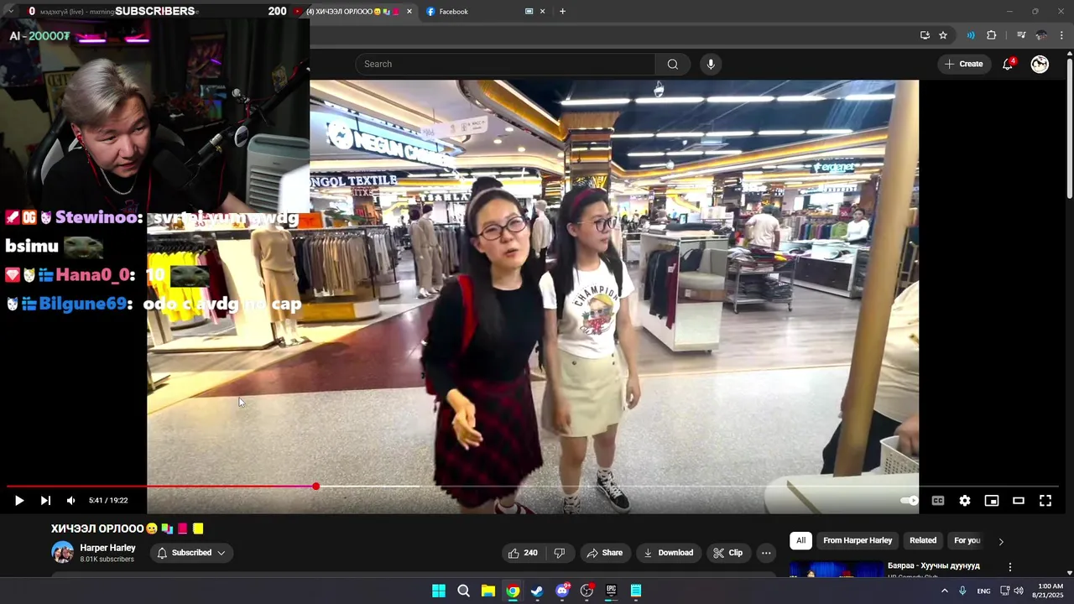
Task: Open Chrome three-dot menu
Action: 1061,35
